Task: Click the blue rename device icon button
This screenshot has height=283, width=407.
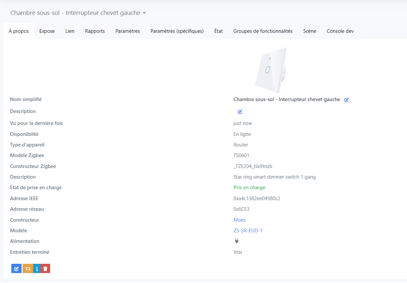Action: [16, 268]
